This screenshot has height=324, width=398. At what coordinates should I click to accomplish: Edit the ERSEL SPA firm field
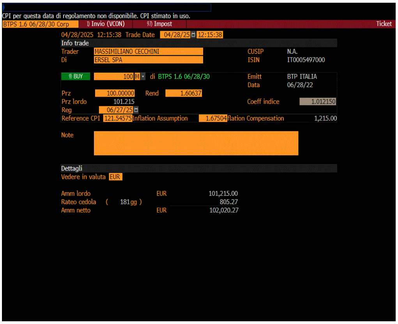pyautogui.click(x=148, y=60)
